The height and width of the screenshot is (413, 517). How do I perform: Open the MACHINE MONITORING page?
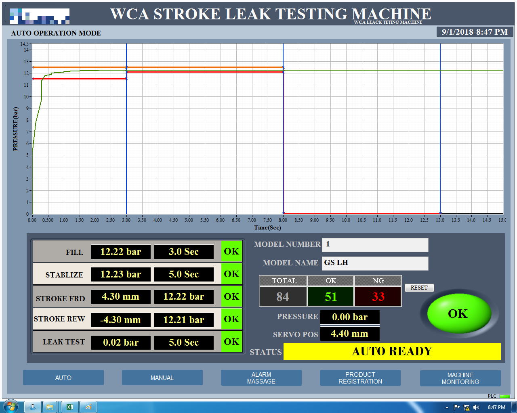coord(460,378)
